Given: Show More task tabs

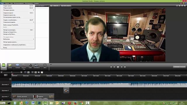Looking at the screenshot, I should coord(45,66).
